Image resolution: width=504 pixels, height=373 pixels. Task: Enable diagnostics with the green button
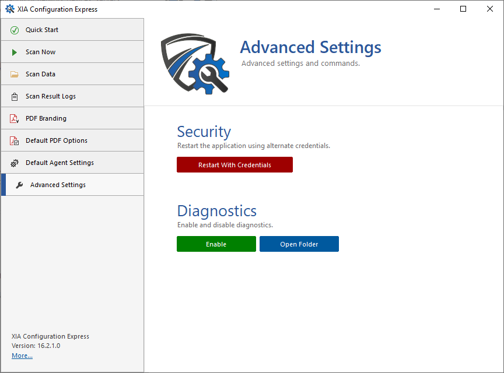tap(216, 244)
